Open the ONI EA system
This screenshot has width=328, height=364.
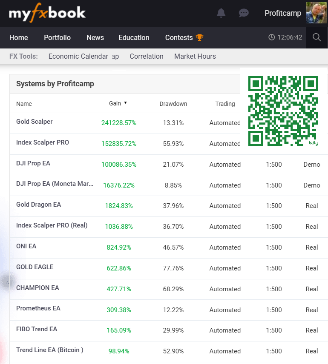(x=26, y=246)
